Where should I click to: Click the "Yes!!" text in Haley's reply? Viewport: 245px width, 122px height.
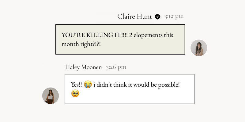tap(76, 85)
